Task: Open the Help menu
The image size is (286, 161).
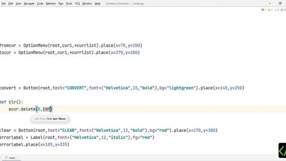Action: (97, 4)
